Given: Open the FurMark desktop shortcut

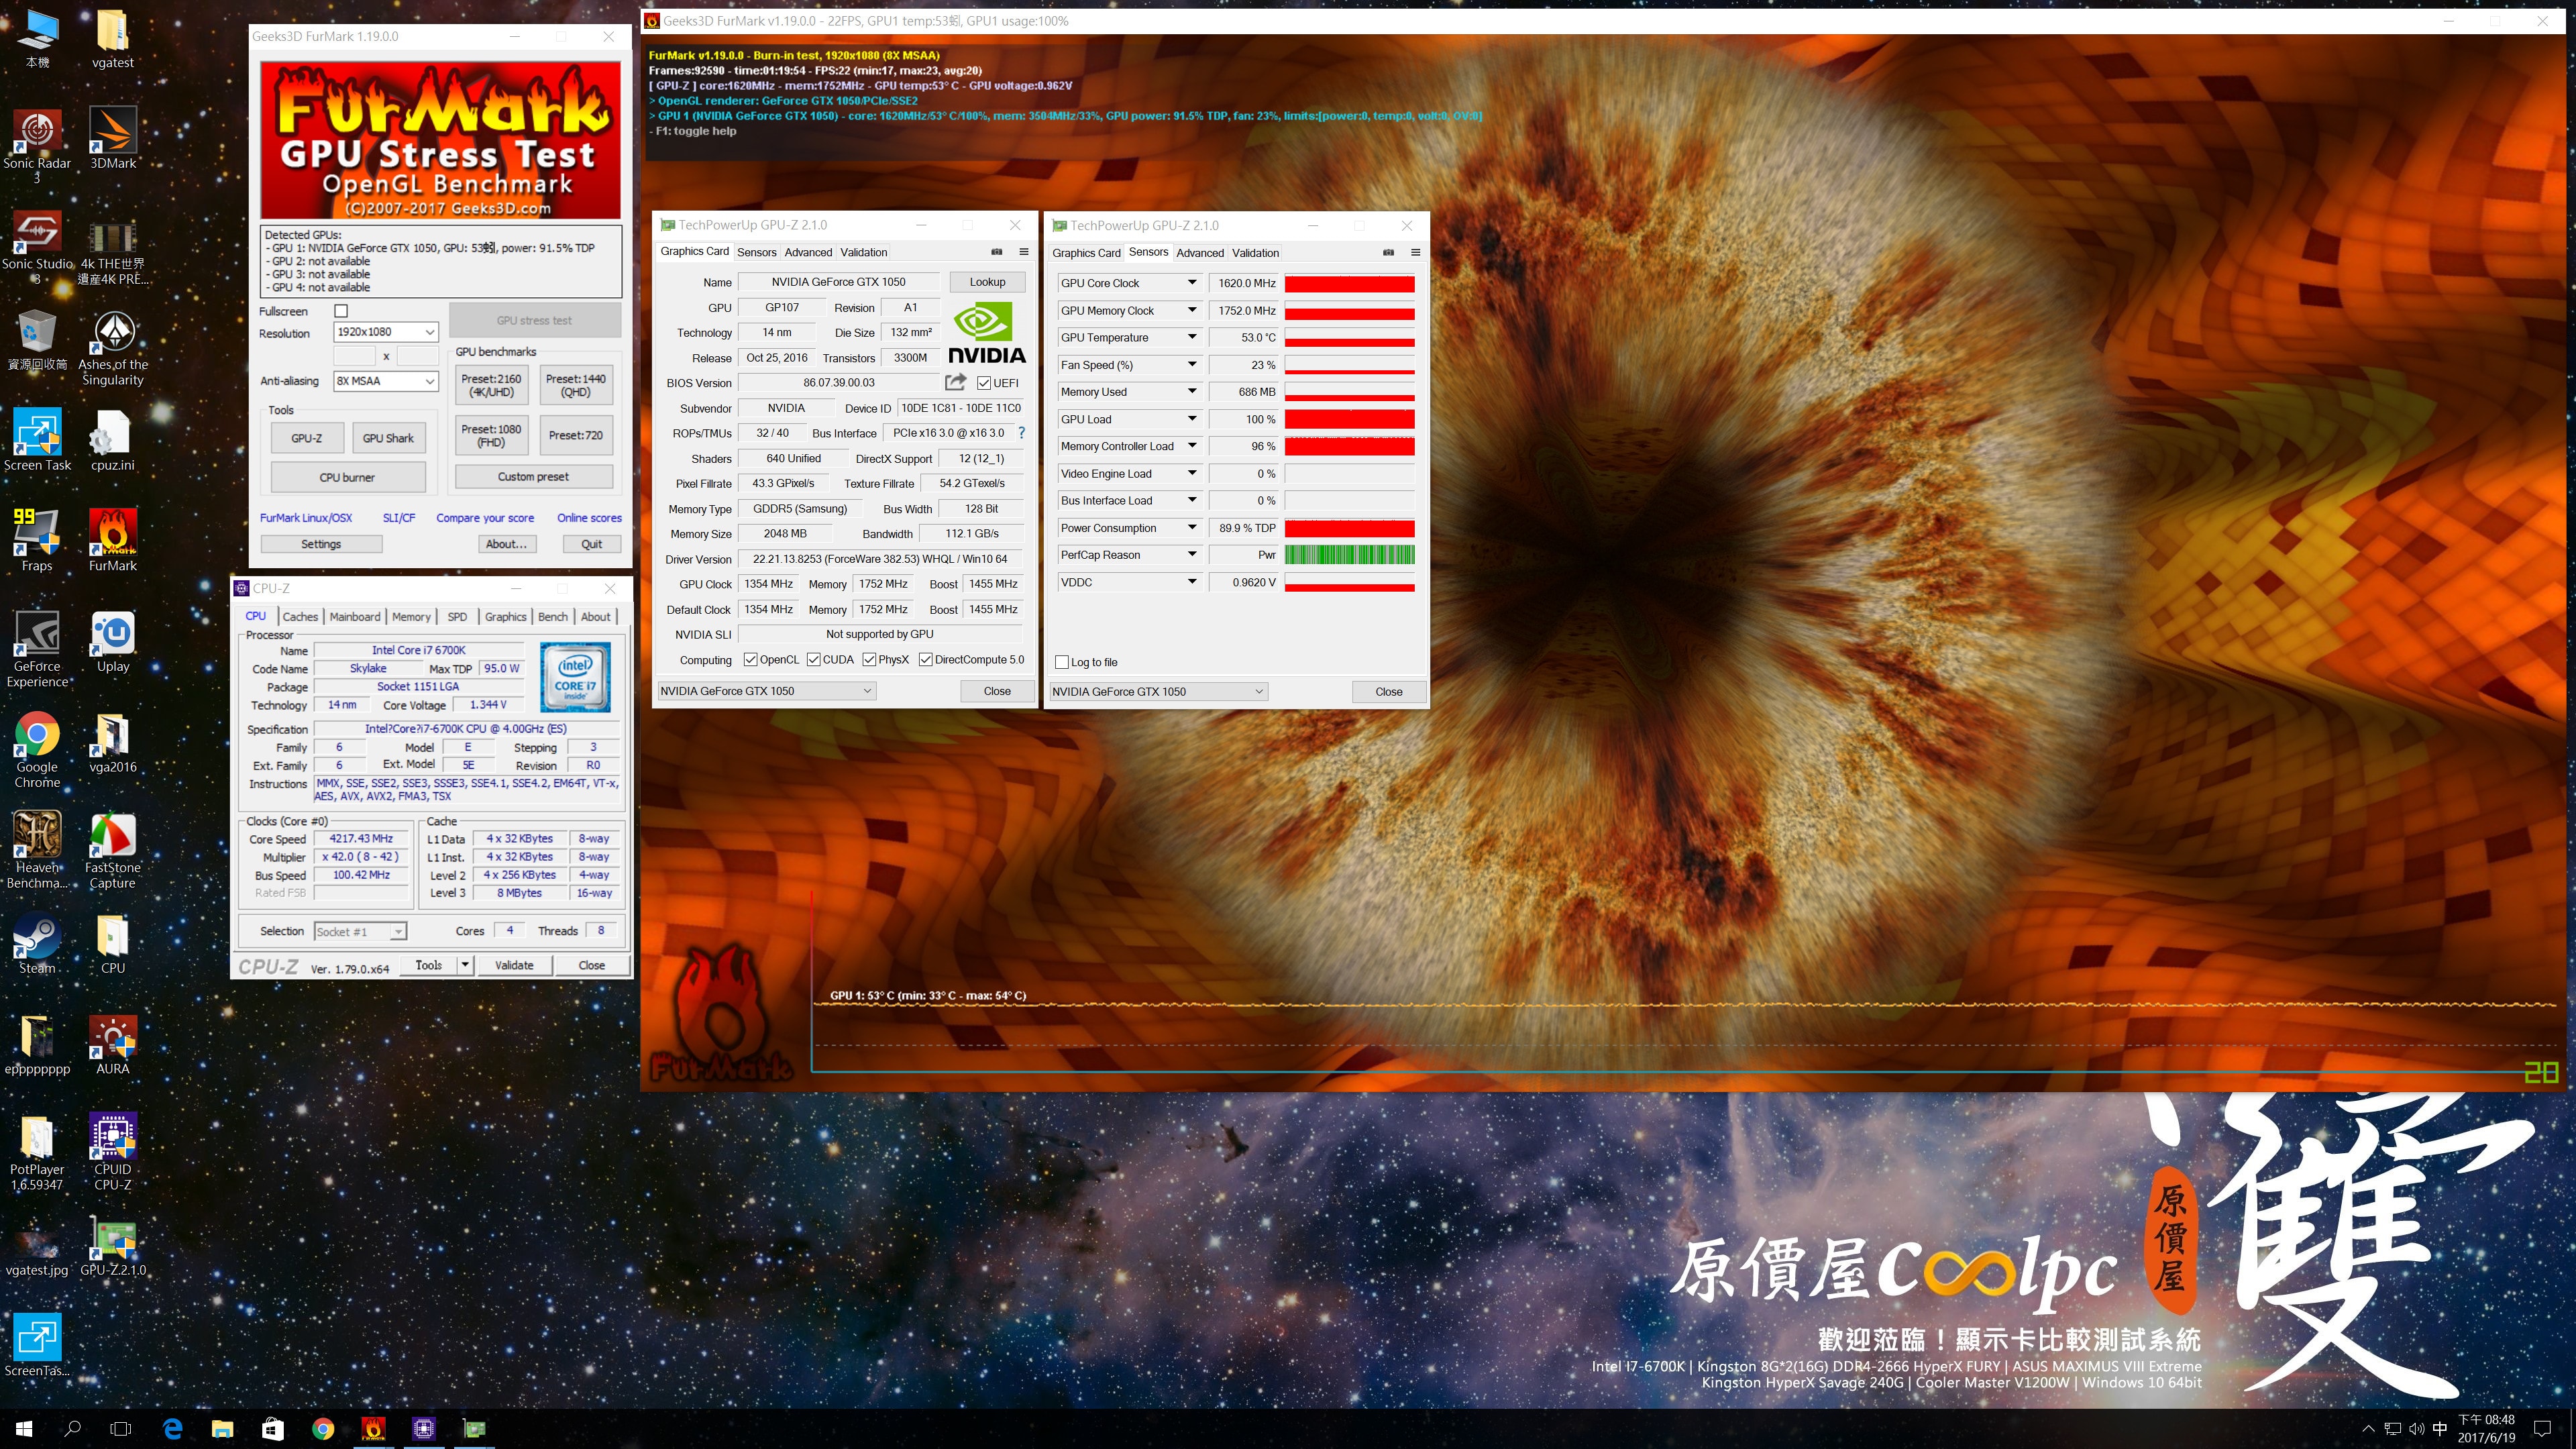Looking at the screenshot, I should pos(113,541).
